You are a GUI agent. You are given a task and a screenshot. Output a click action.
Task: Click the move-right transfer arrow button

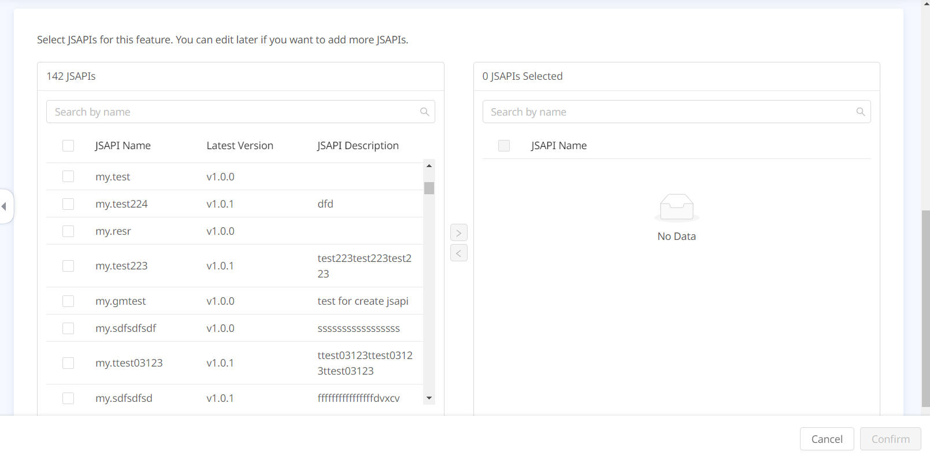point(458,233)
